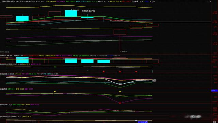Open the AMOB volume panel settings icon
The height and width of the screenshot is (123, 218).
tap(1, 56)
